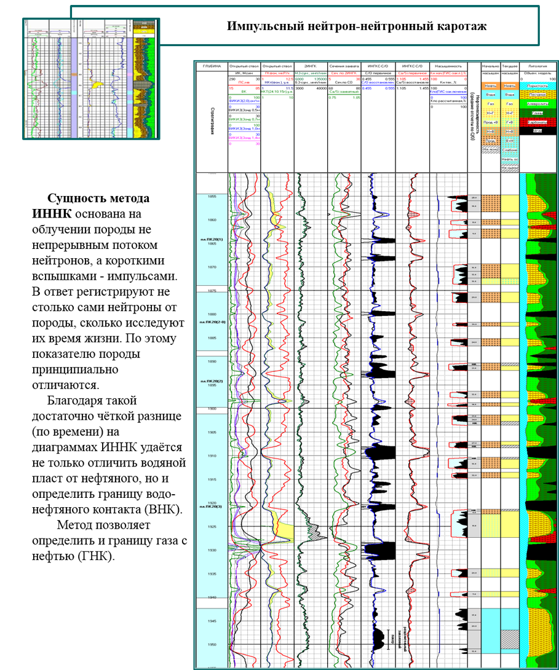
Task: Click the 'Объем. модель' label under Литология
Action: coord(538,73)
